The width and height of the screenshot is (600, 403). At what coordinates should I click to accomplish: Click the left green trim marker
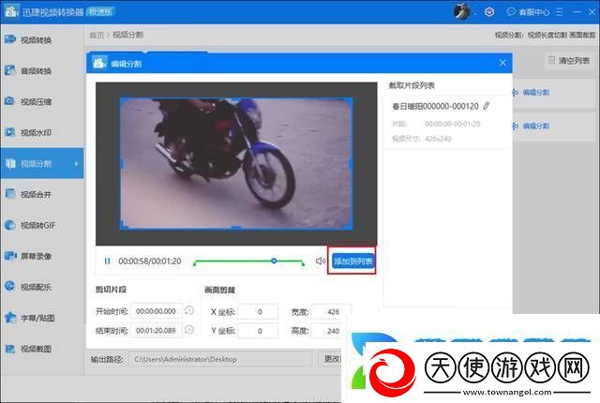[x=195, y=263]
